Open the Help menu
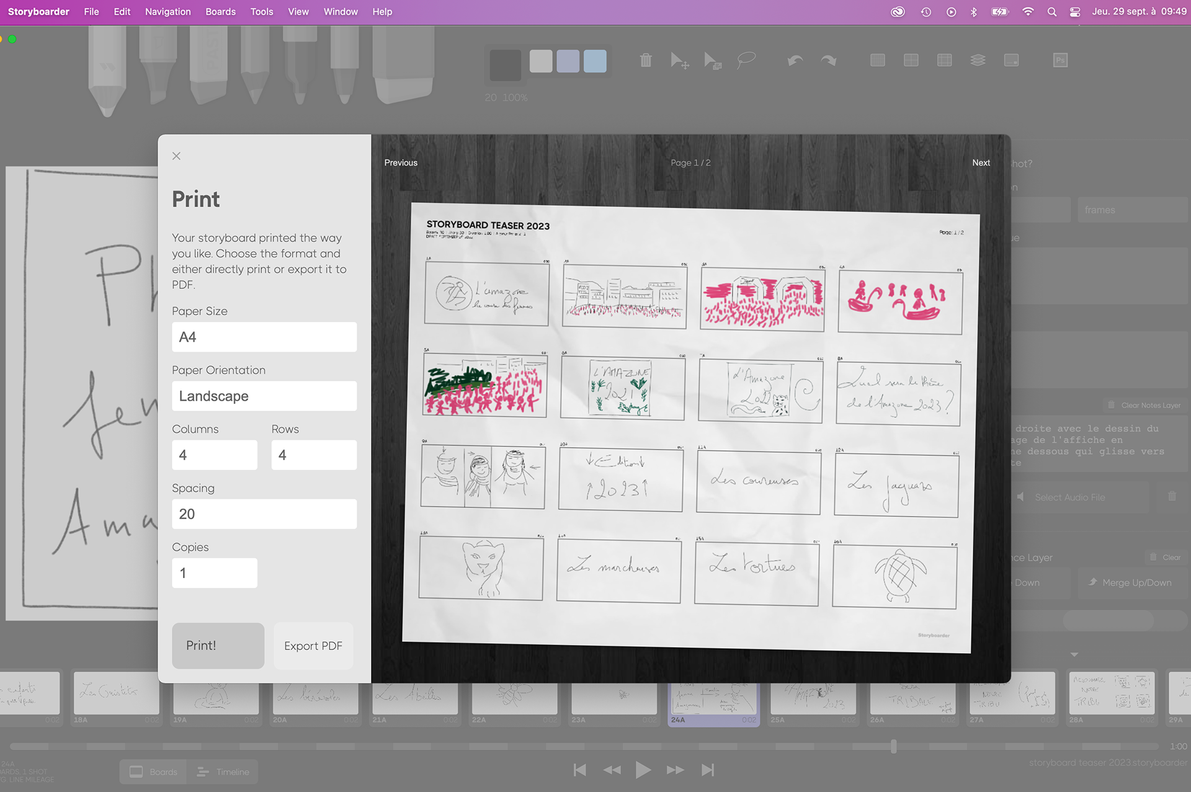The width and height of the screenshot is (1191, 792). point(382,12)
